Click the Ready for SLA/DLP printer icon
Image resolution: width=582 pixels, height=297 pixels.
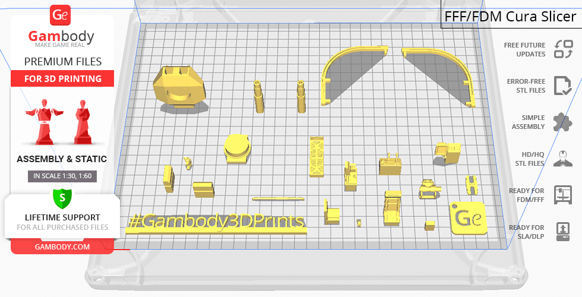tap(563, 232)
